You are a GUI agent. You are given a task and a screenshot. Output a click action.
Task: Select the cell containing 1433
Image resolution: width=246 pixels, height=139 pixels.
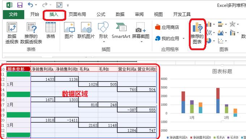point(43,79)
